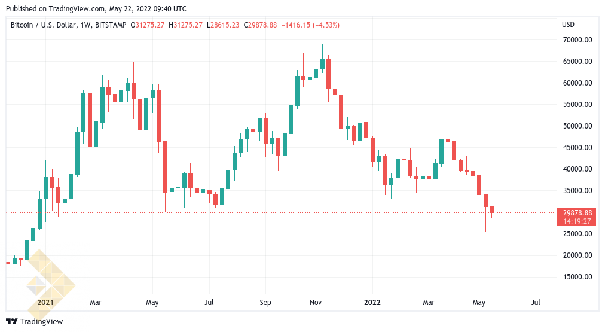Click the 70000.00 price axis label
Viewport: 605px width, 332px height.
tap(577, 39)
